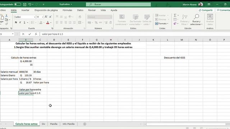Switch to the Div sheet tab
The width and height of the screenshot is (230, 129).
43,124
